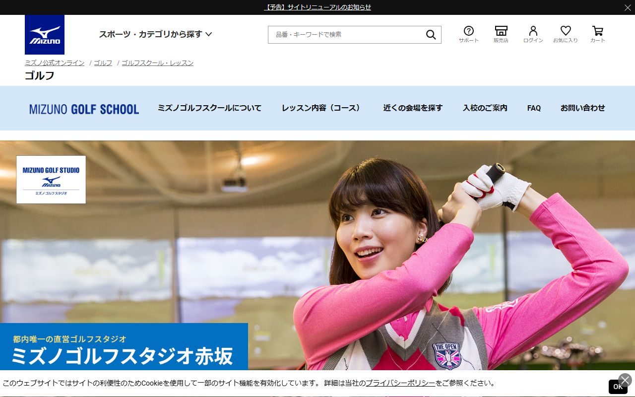Viewport: 635px width, 397px height.
Task: Expand スポーツ・カテゴリから探す dropdown
Action: point(155,34)
